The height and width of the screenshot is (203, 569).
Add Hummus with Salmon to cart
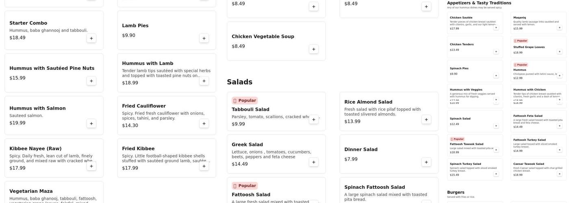[x=91, y=123]
